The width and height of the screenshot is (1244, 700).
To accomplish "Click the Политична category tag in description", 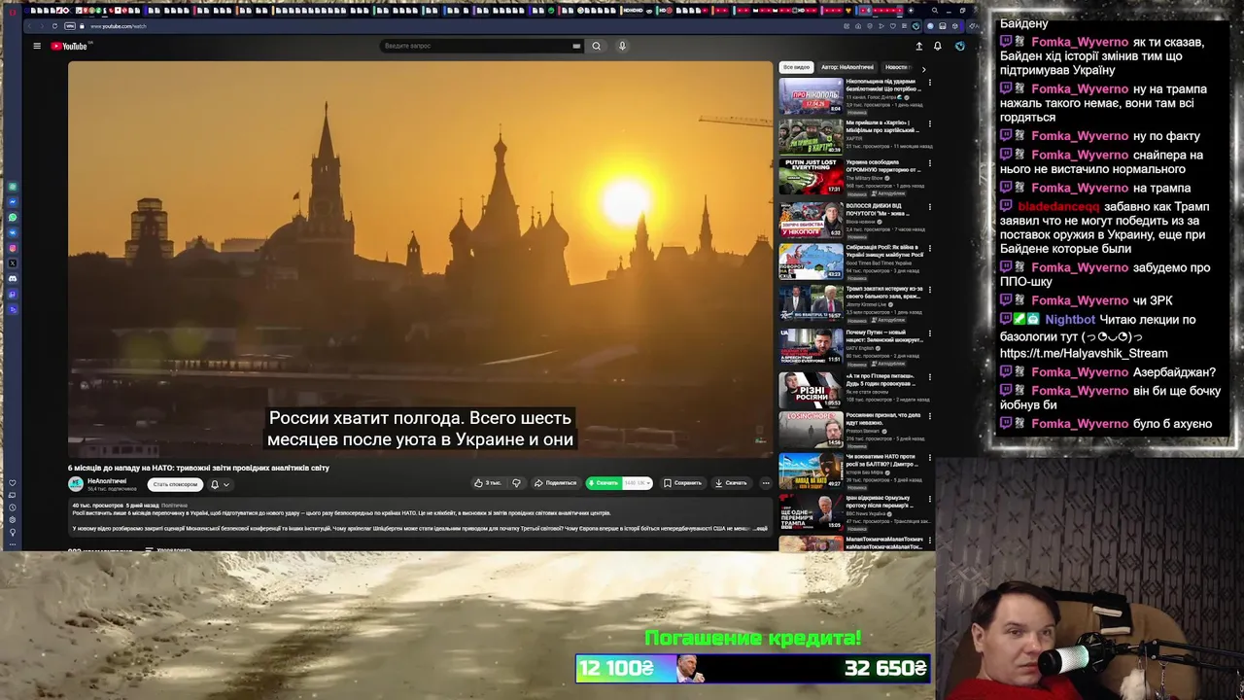I will click(x=174, y=506).
